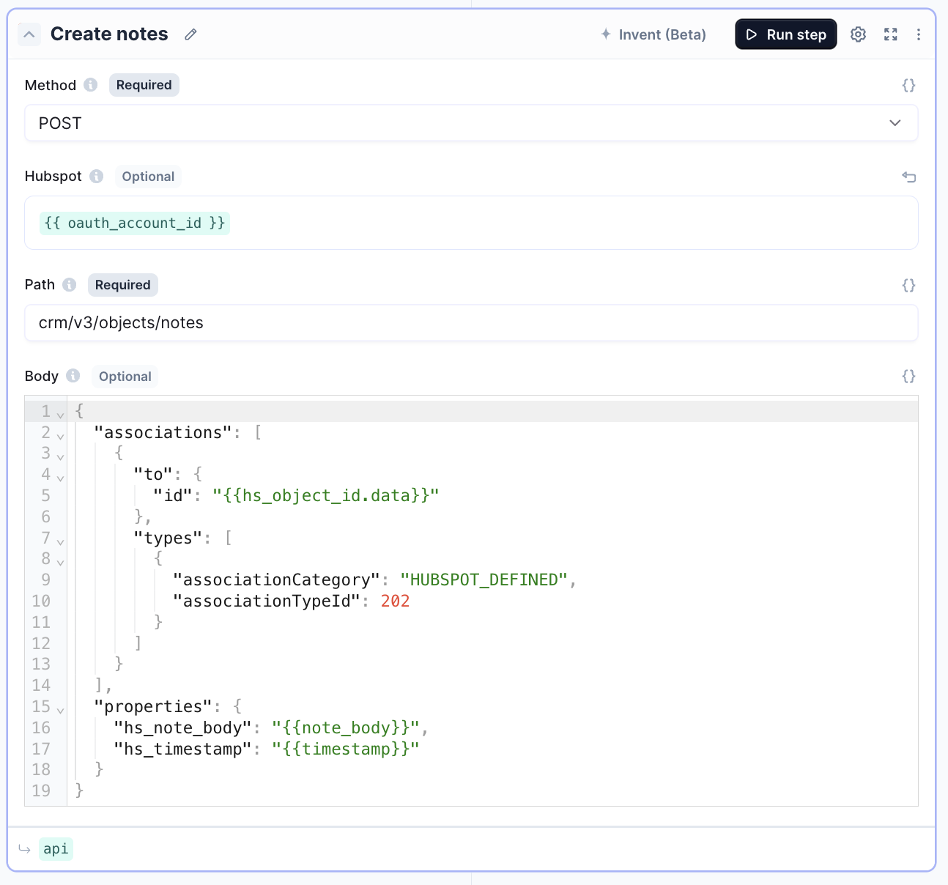Show Hubspot field info tooltip
The height and width of the screenshot is (885, 948).
coord(96,177)
